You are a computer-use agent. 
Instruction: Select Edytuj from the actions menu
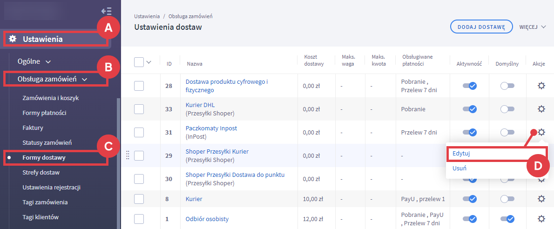coord(460,153)
